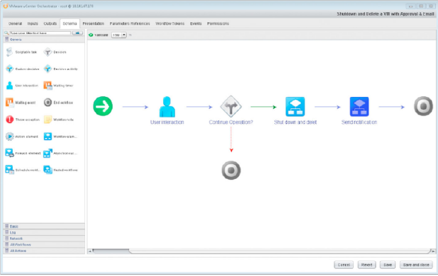This screenshot has width=438, height=276.
Task: Pick the Foreach element palette icon
Action: pos(9,153)
